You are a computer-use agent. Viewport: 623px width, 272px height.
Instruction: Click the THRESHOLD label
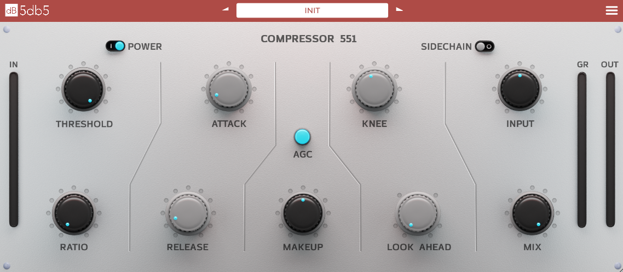[84, 124]
